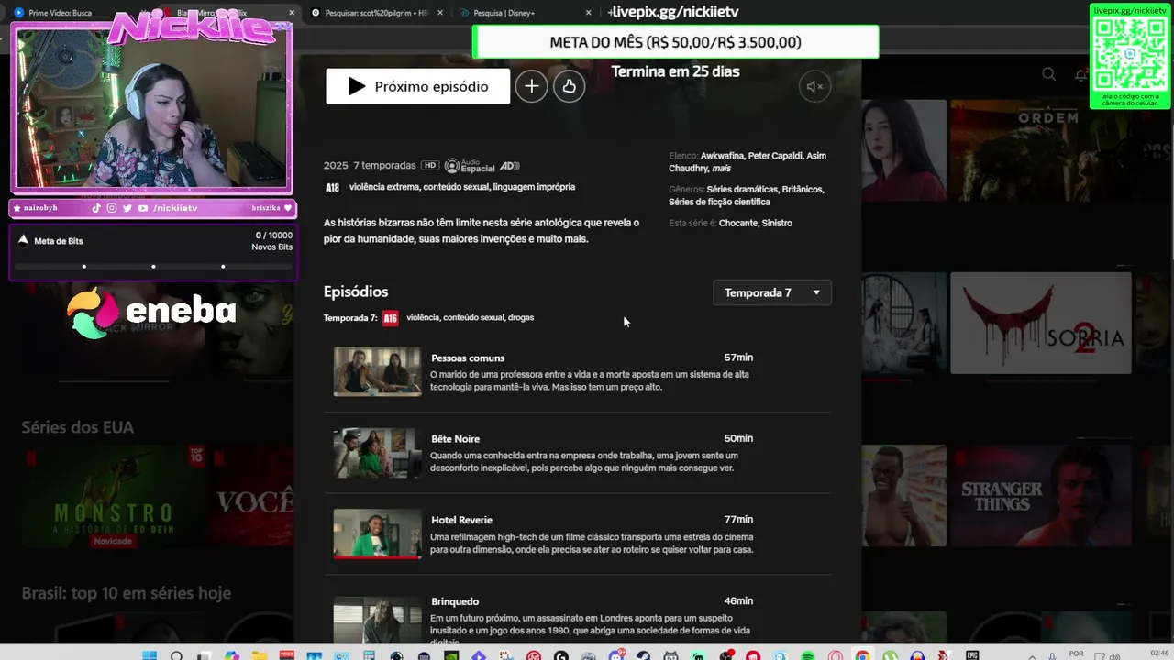Screen dimensions: 1174x660
Task: Rate the series with thumbs up
Action: click(569, 86)
